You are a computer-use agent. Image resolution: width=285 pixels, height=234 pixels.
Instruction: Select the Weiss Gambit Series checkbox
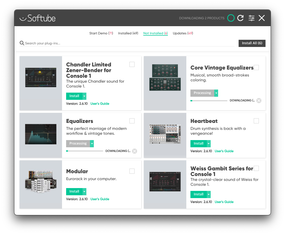[x=256, y=168]
